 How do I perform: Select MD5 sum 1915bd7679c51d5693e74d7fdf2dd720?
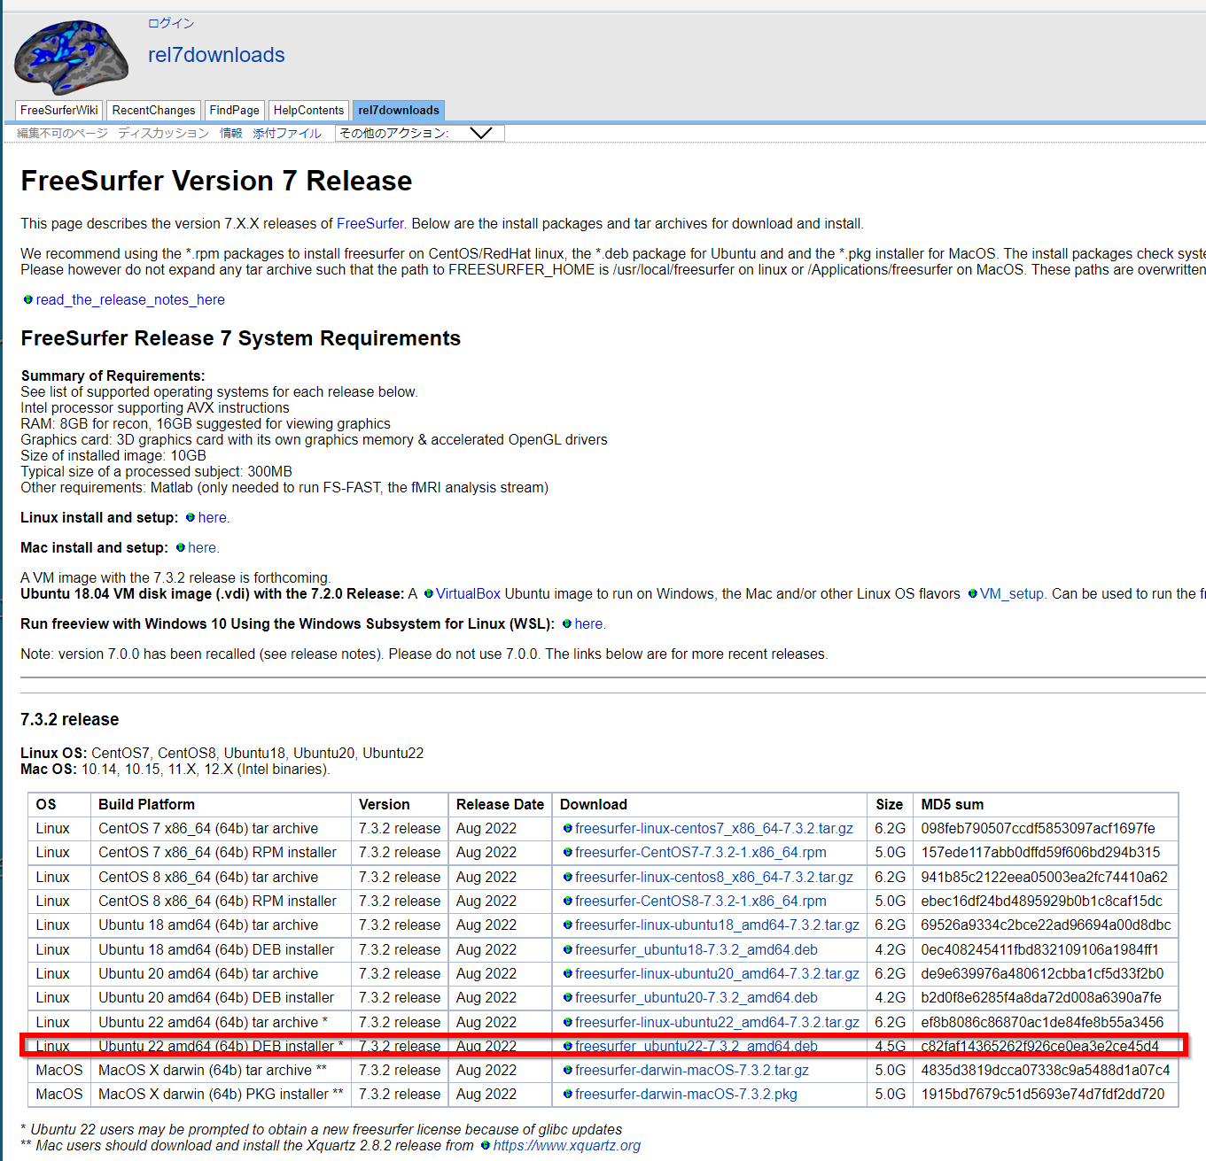[x=1043, y=1094]
